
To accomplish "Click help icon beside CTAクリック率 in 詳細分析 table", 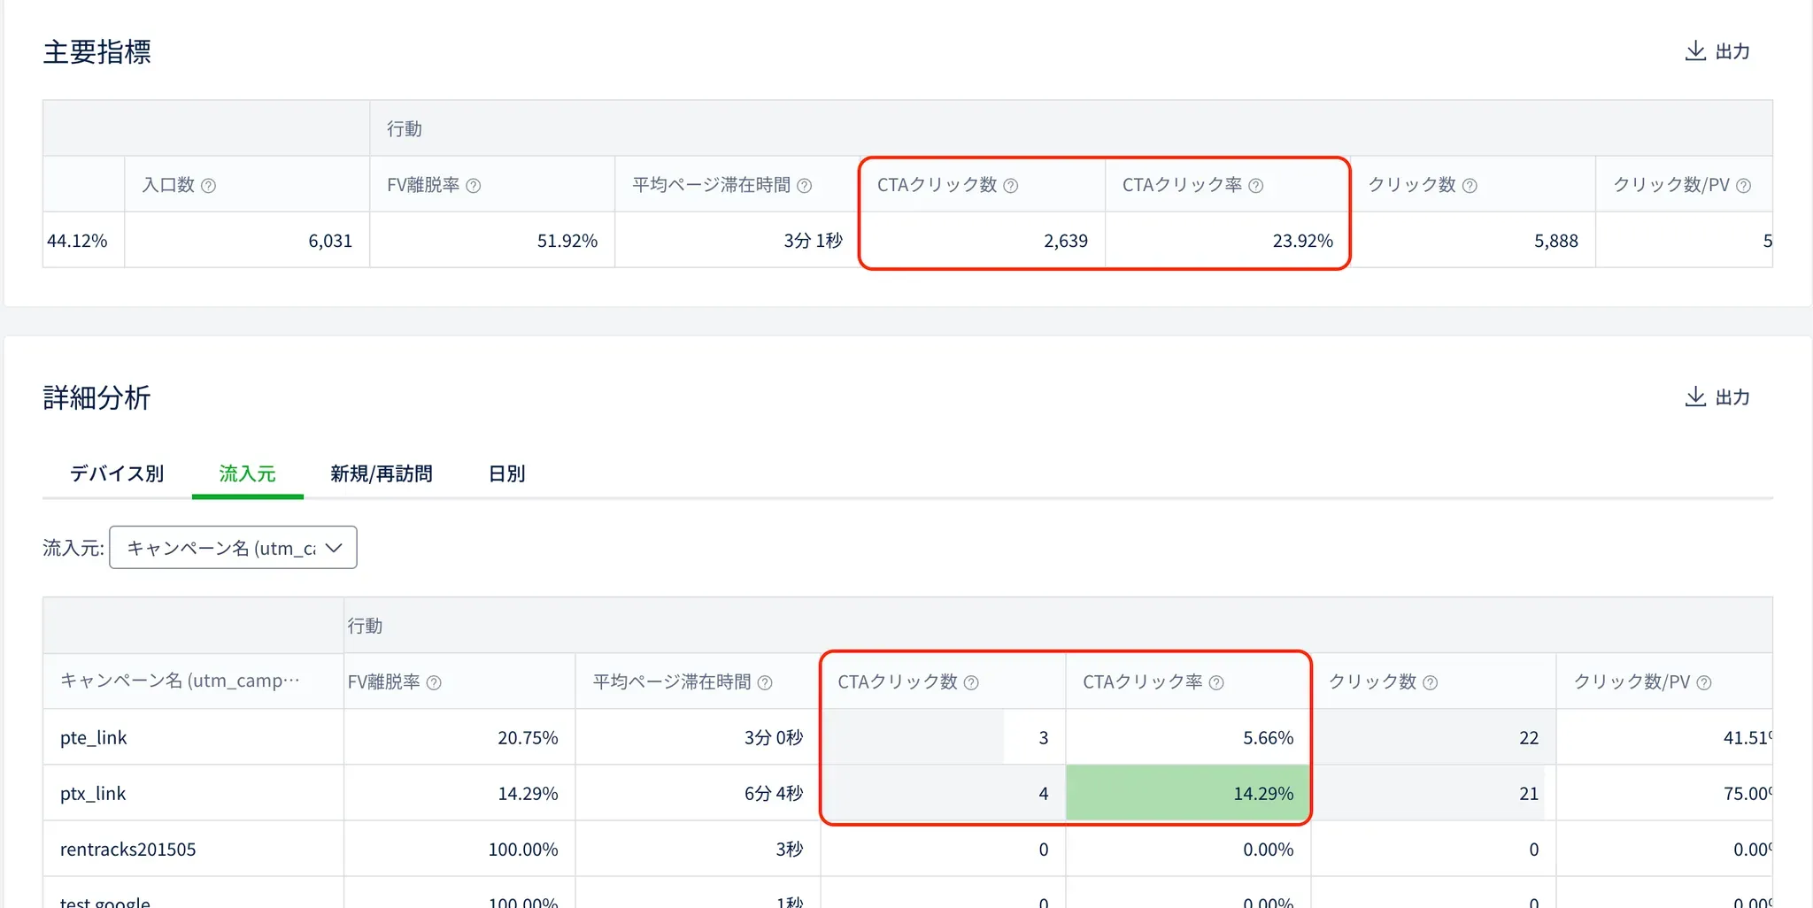I will coord(1216,682).
